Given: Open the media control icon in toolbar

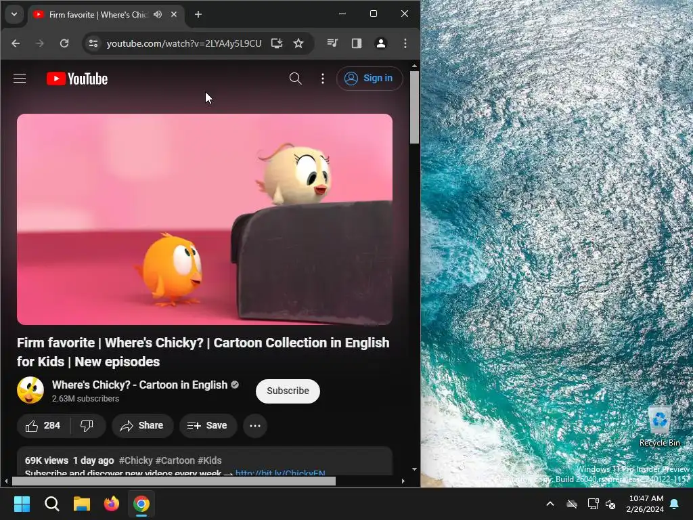Looking at the screenshot, I should click(x=332, y=43).
